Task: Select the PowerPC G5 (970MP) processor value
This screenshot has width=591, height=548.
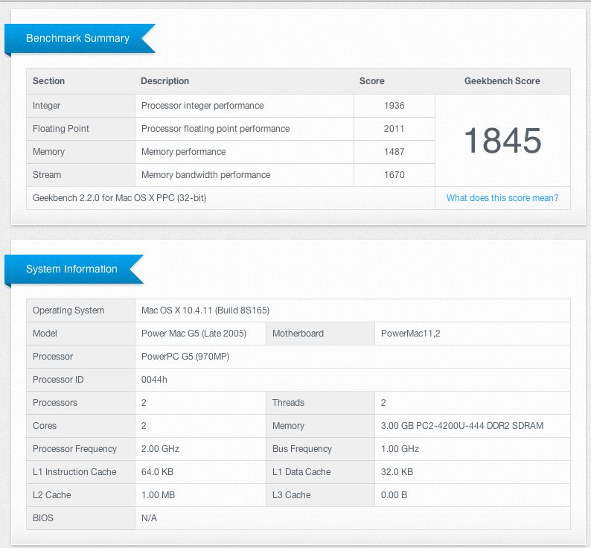Action: pyautogui.click(x=185, y=357)
